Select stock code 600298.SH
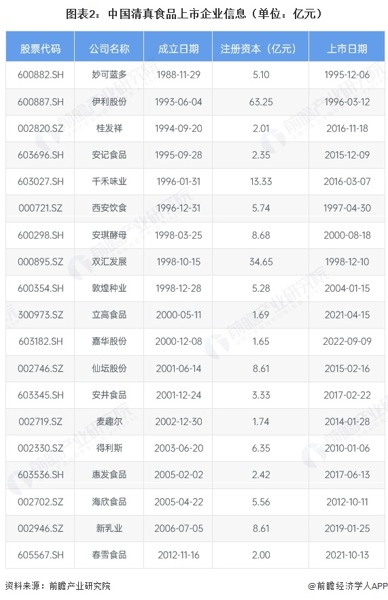 tap(41, 235)
